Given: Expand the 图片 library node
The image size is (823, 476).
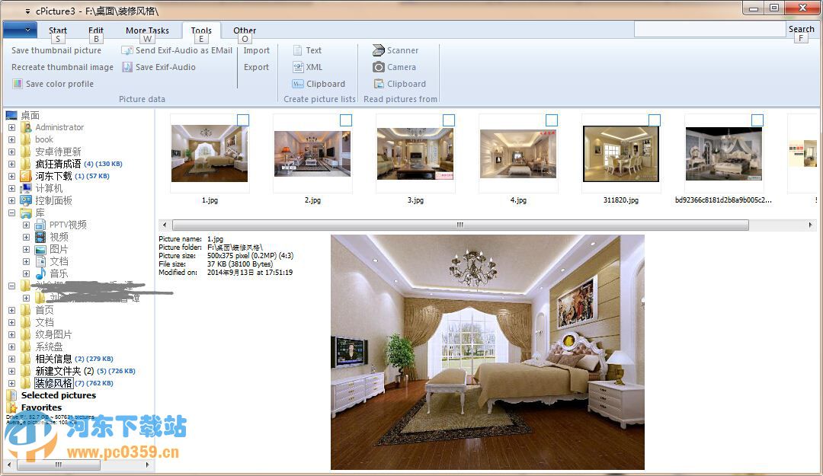Looking at the screenshot, I should pos(26,249).
